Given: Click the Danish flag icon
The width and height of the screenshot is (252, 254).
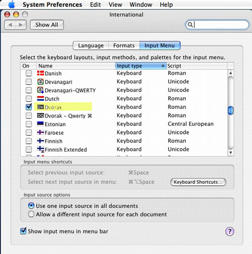Looking at the screenshot, I should tap(41, 73).
